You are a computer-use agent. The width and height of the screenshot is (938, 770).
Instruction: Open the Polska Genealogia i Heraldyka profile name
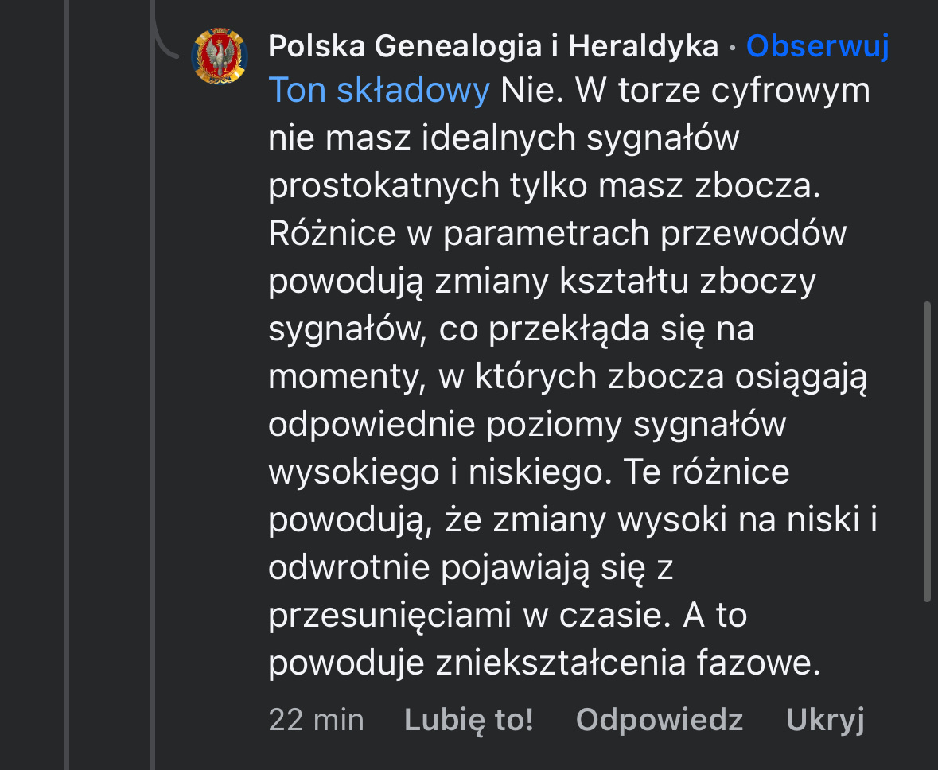tap(493, 47)
